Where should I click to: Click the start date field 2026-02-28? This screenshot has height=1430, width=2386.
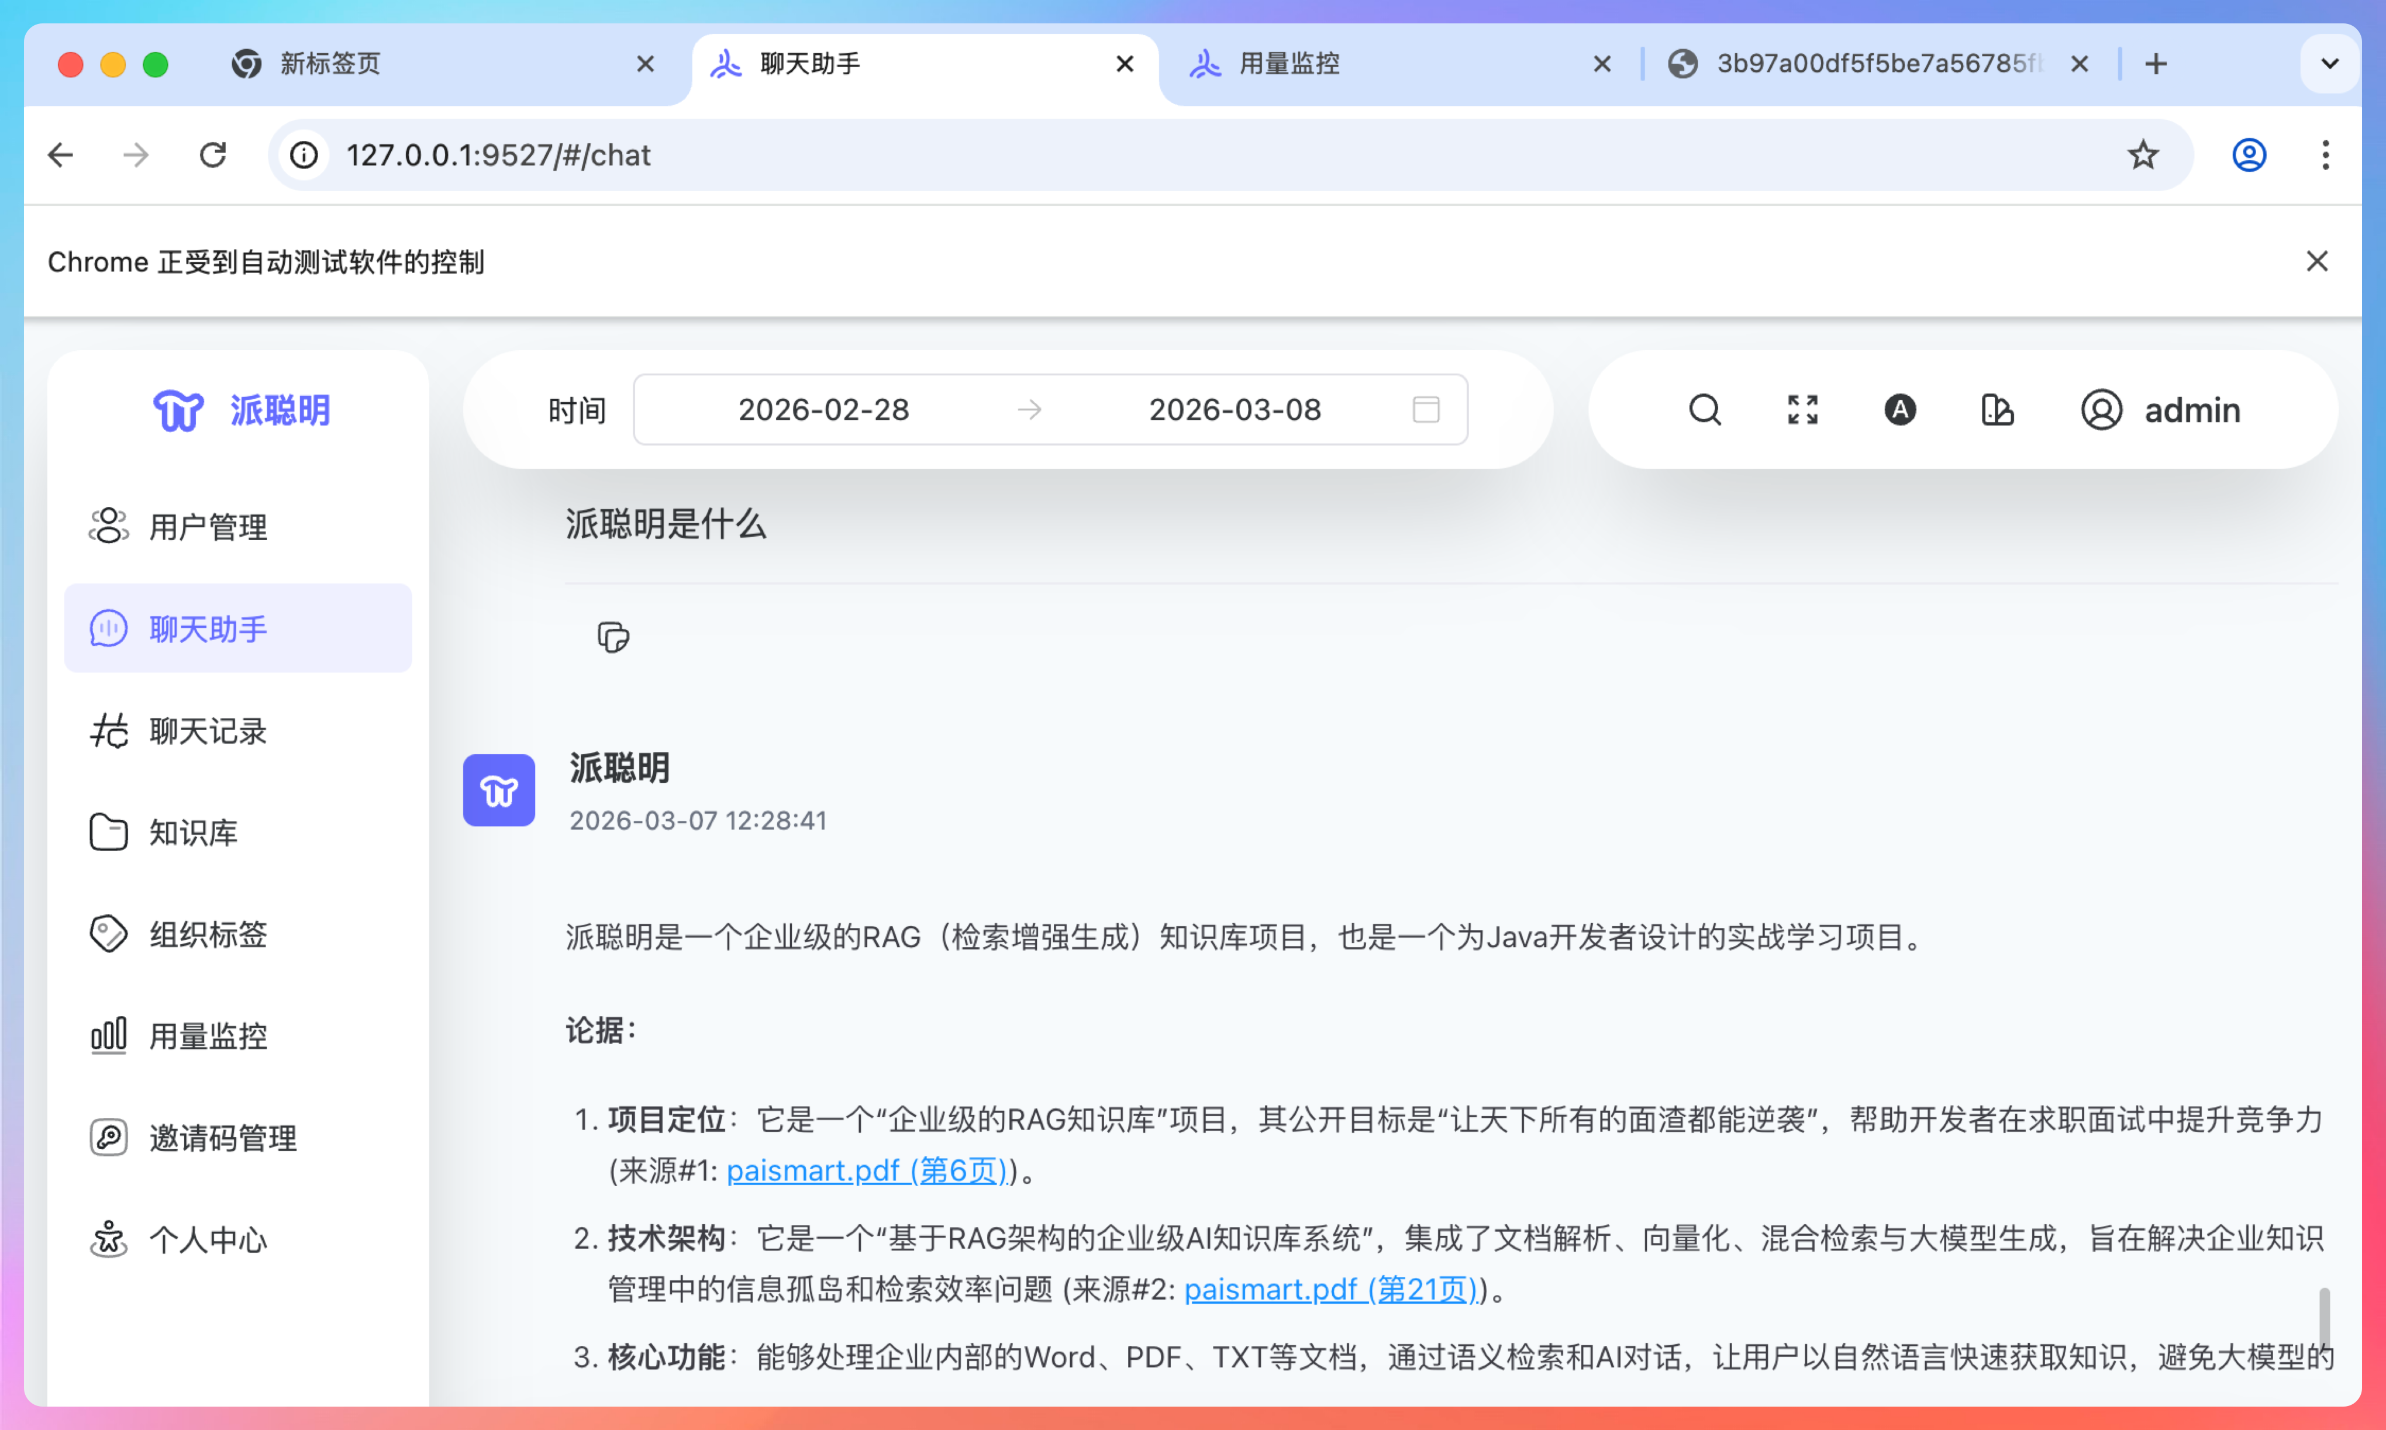[x=823, y=410]
